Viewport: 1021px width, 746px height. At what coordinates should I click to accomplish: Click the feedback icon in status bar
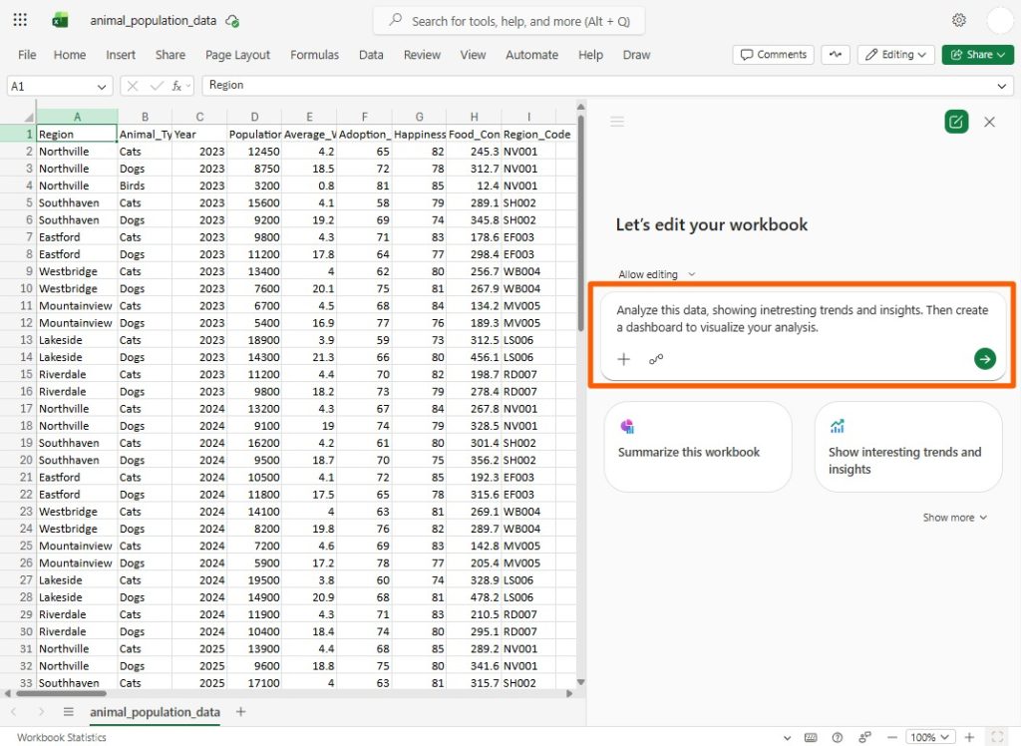pyautogui.click(x=864, y=738)
